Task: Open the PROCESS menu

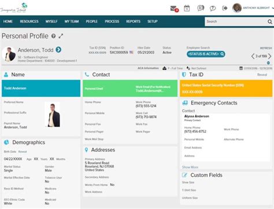Action: tap(112, 21)
